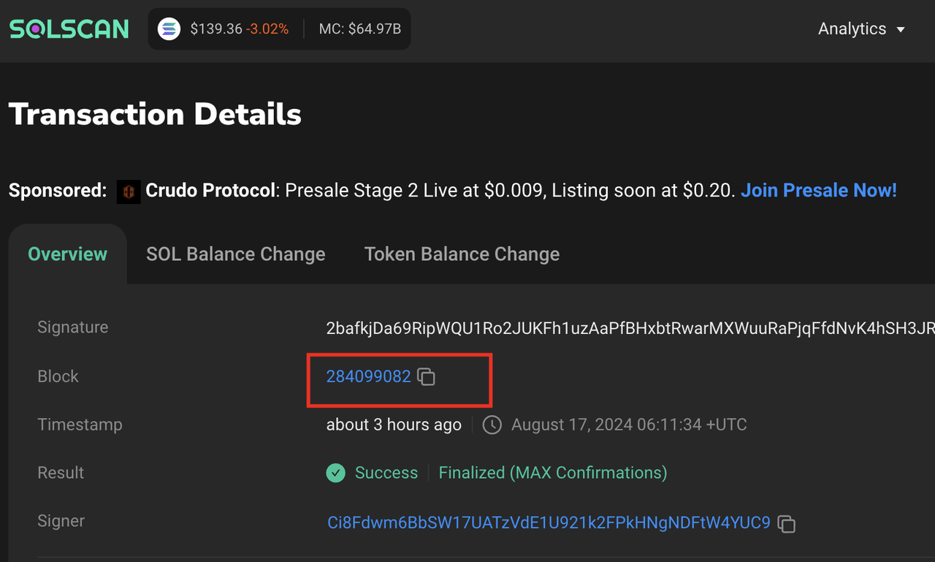Open signer address Ci8Fdwm6... link

tap(549, 523)
